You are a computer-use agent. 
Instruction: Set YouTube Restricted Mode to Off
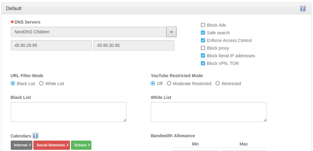pyautogui.click(x=153, y=84)
